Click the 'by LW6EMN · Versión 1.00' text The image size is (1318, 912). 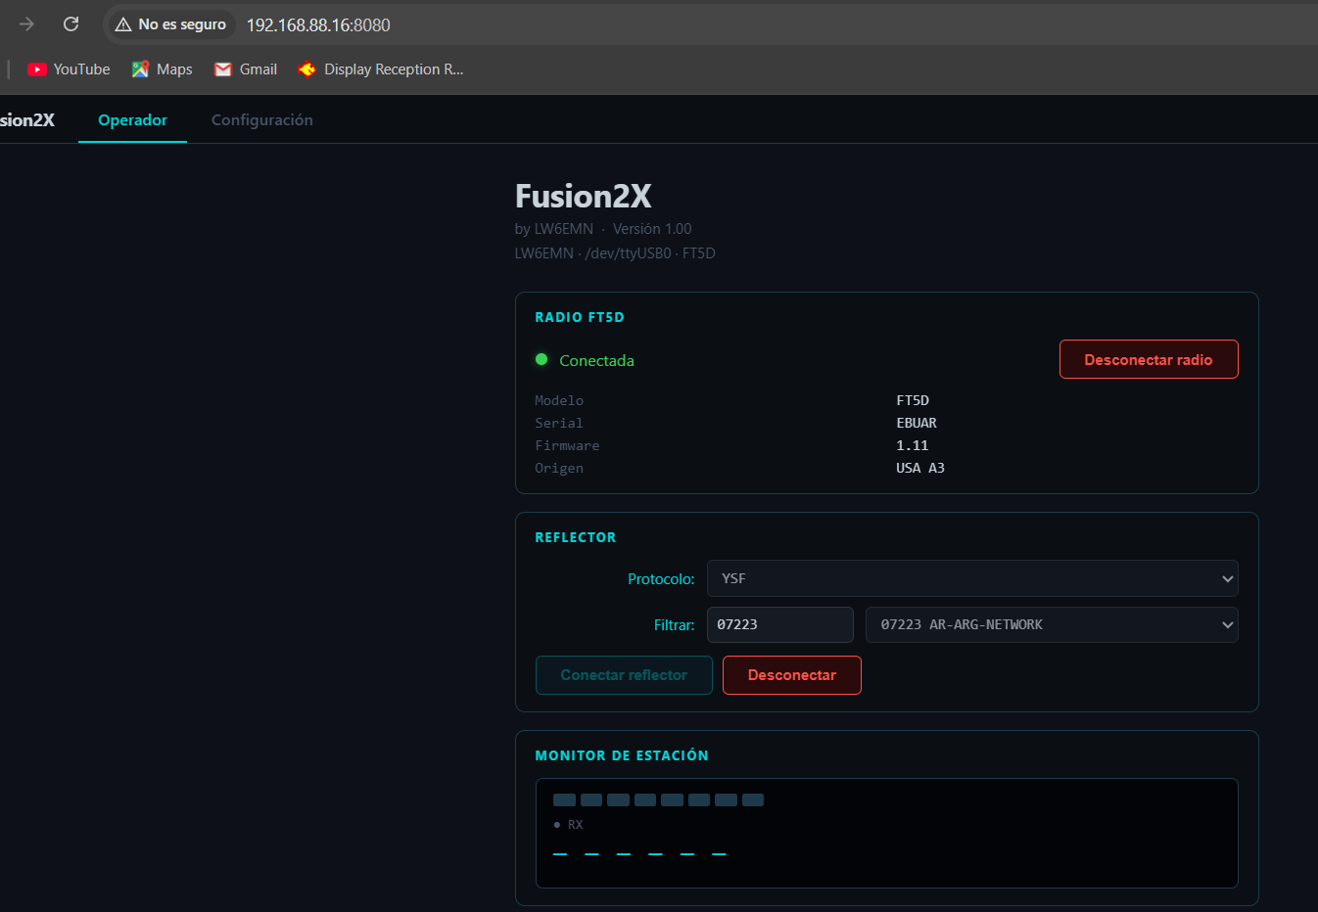603,229
